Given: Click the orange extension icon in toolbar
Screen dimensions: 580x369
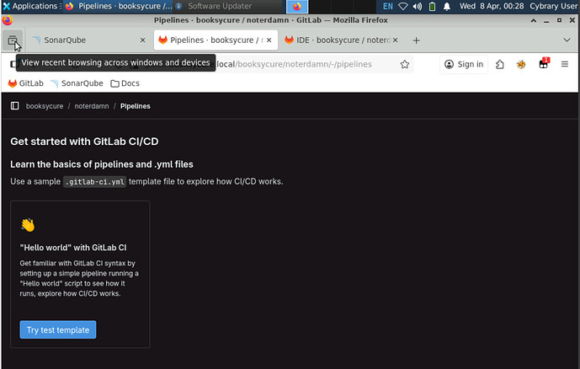Looking at the screenshot, I should click(x=521, y=64).
